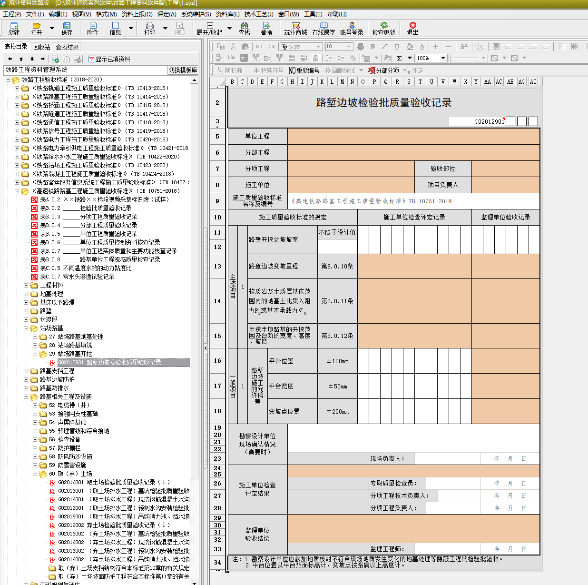
Task: Open the dropdown arrow beside 打开
Action: click(x=52, y=28)
